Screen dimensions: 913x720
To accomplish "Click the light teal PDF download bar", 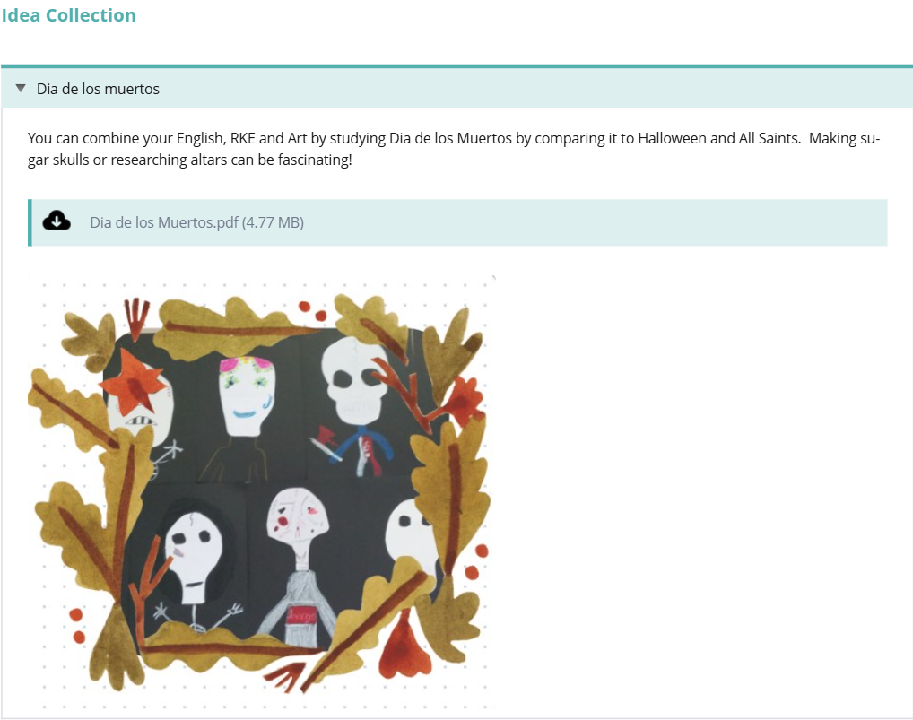I will (457, 222).
